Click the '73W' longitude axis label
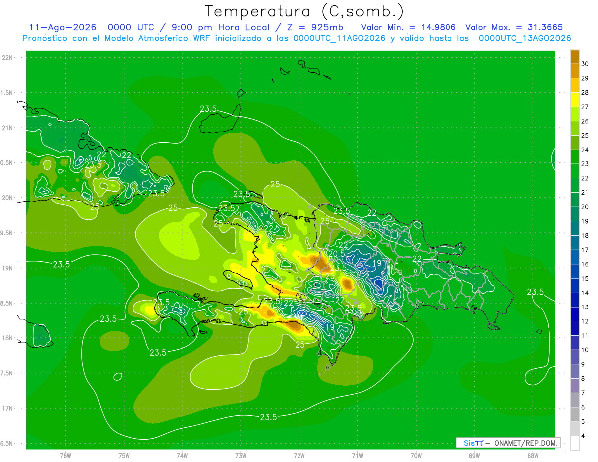Screen dimensions: 598x462 tap(241, 456)
